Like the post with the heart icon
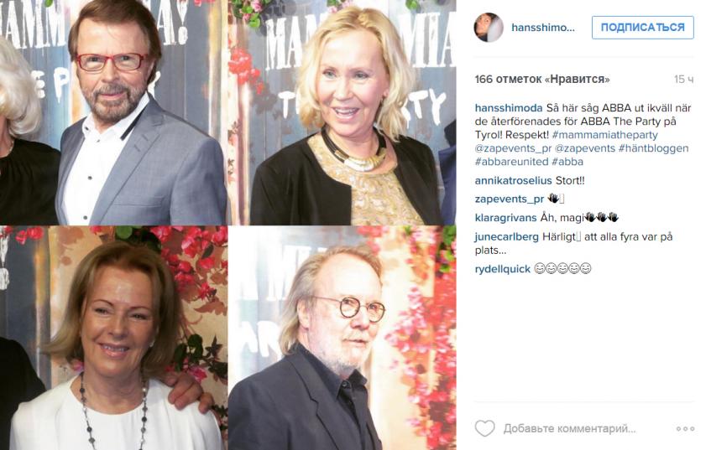The width and height of the screenshot is (711, 450). (x=484, y=428)
